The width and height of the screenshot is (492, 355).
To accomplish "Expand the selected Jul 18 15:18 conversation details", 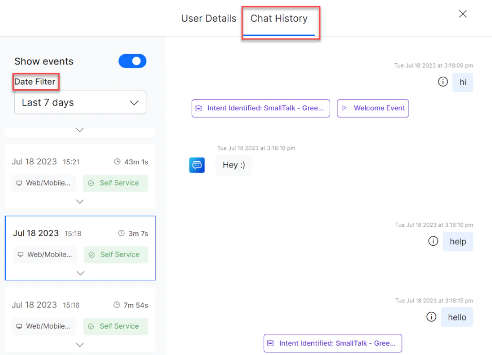I will 80,273.
